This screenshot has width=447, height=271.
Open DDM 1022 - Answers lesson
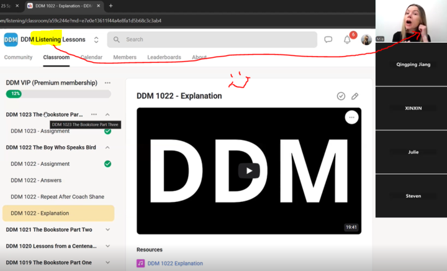pos(36,180)
